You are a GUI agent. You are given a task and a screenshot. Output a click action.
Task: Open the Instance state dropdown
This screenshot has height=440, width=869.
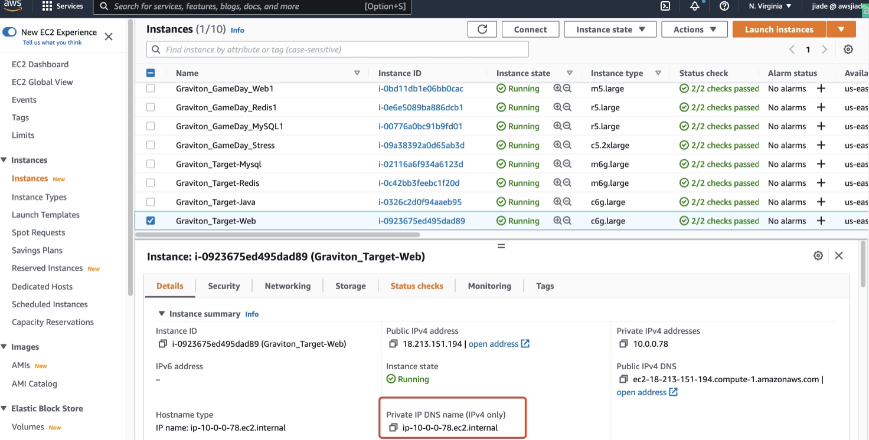click(x=610, y=29)
